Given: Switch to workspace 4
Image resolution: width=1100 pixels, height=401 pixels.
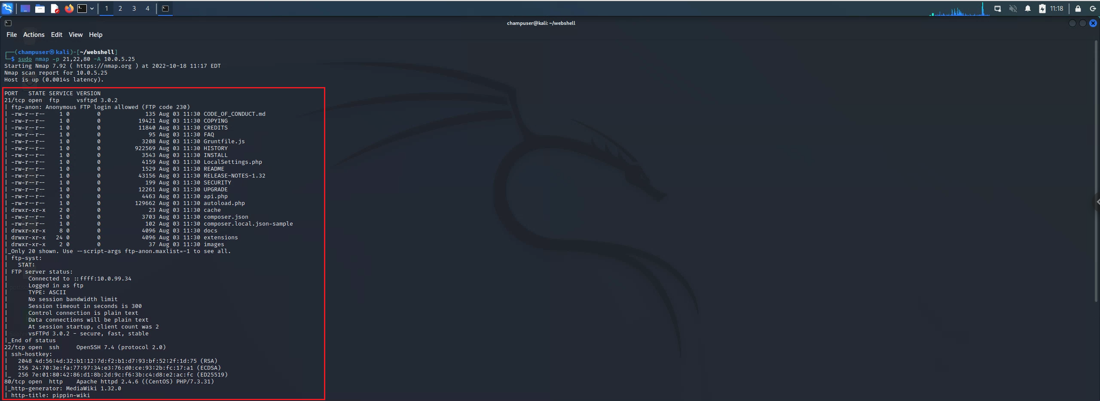Looking at the screenshot, I should 147,9.
